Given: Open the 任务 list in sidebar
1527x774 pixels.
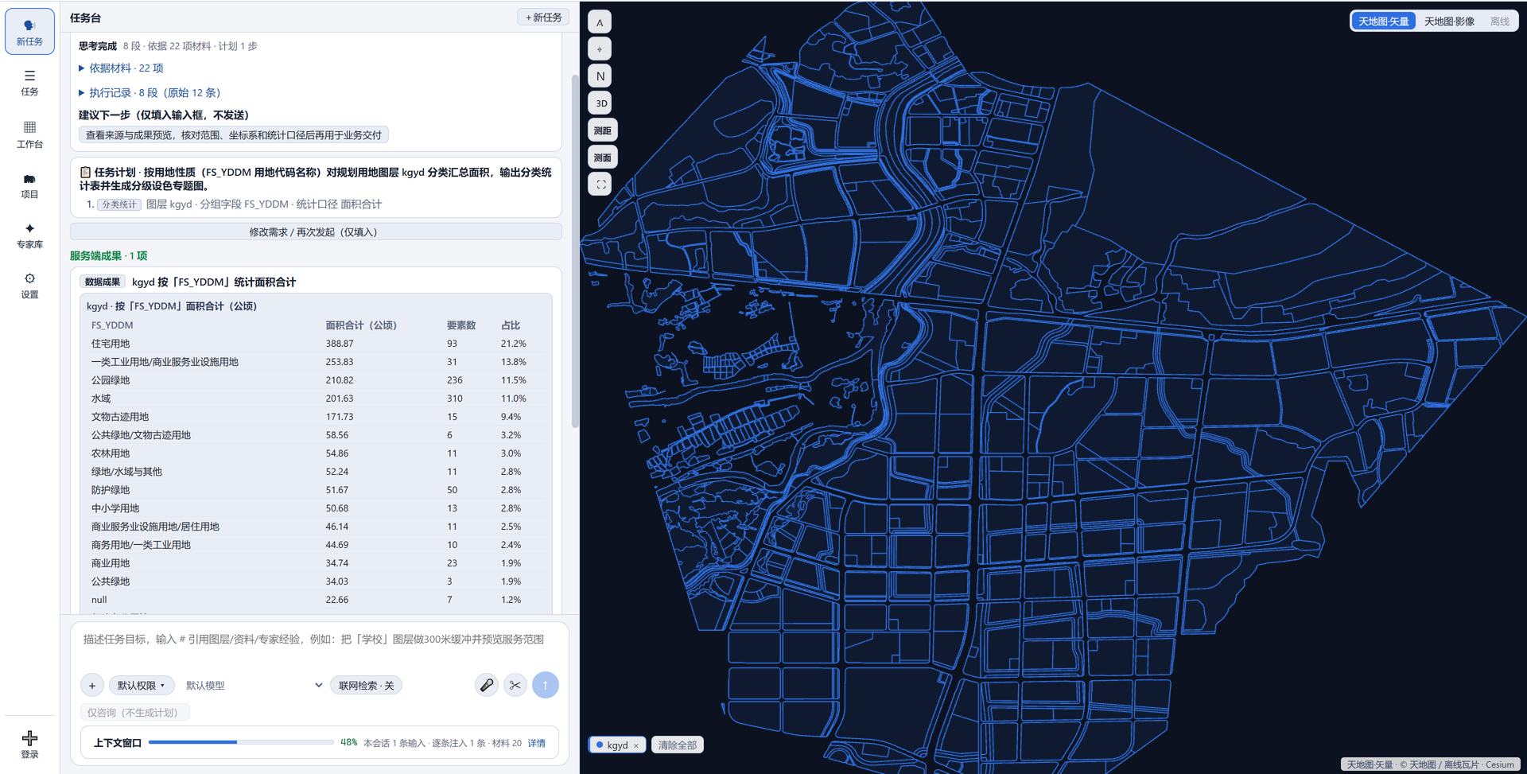Looking at the screenshot, I should [29, 83].
